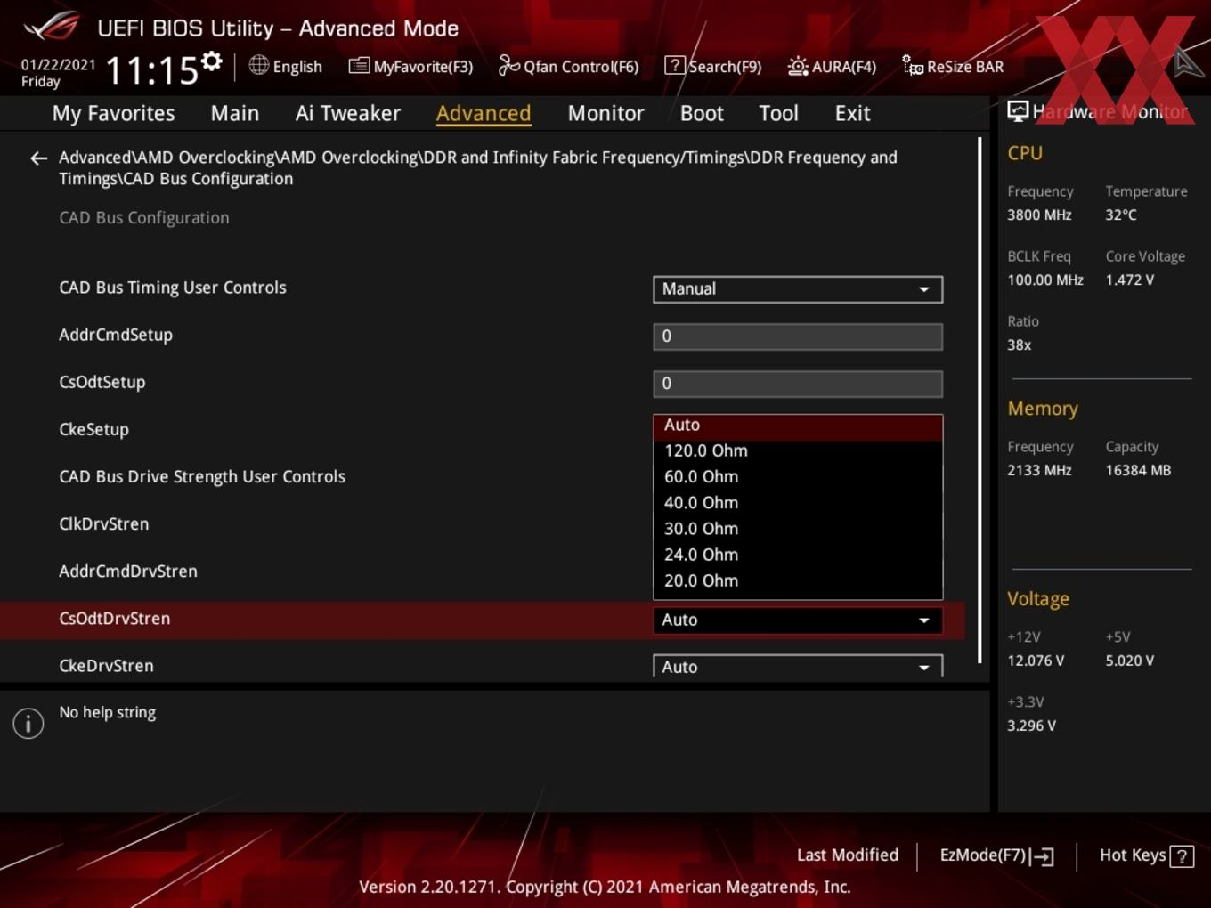Click the 1.472 V Core Voltage value
Viewport: 1211px width, 908px height.
click(1129, 280)
